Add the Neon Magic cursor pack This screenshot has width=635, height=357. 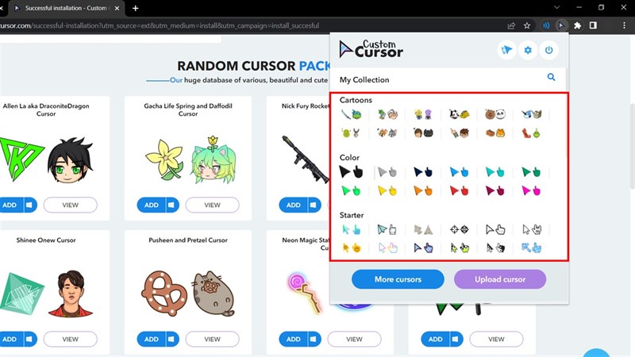293,340
